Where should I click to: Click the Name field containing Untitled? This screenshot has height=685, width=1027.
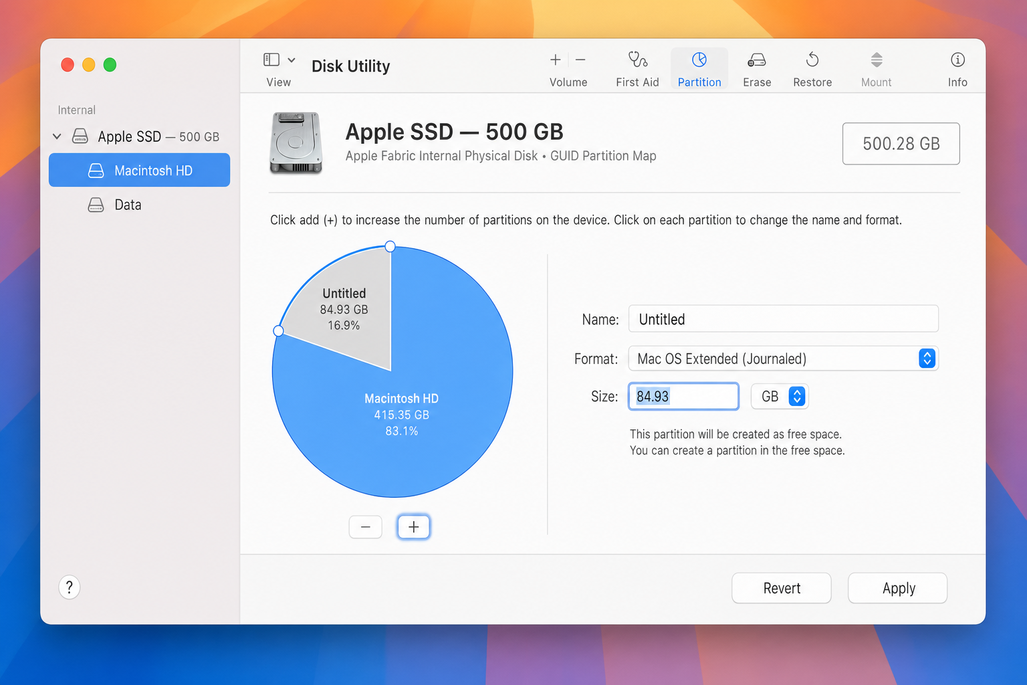pos(784,318)
